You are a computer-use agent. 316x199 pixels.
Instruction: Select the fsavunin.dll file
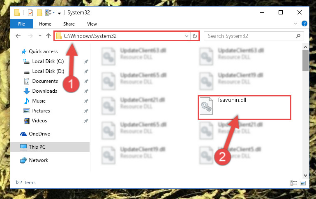(244, 108)
